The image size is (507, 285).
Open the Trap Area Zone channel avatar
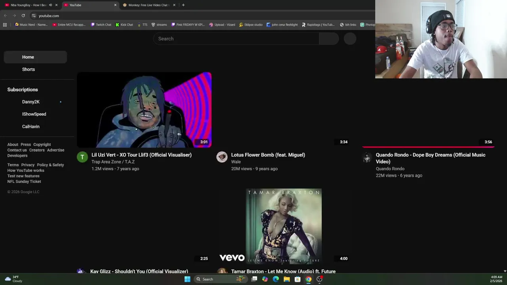[82, 157]
